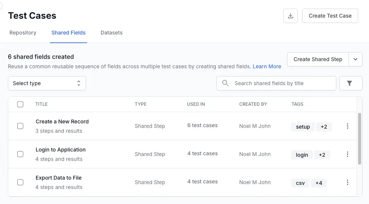Click the TITLE column header
Image resolution: width=369 pixels, height=204 pixels.
tap(41, 104)
